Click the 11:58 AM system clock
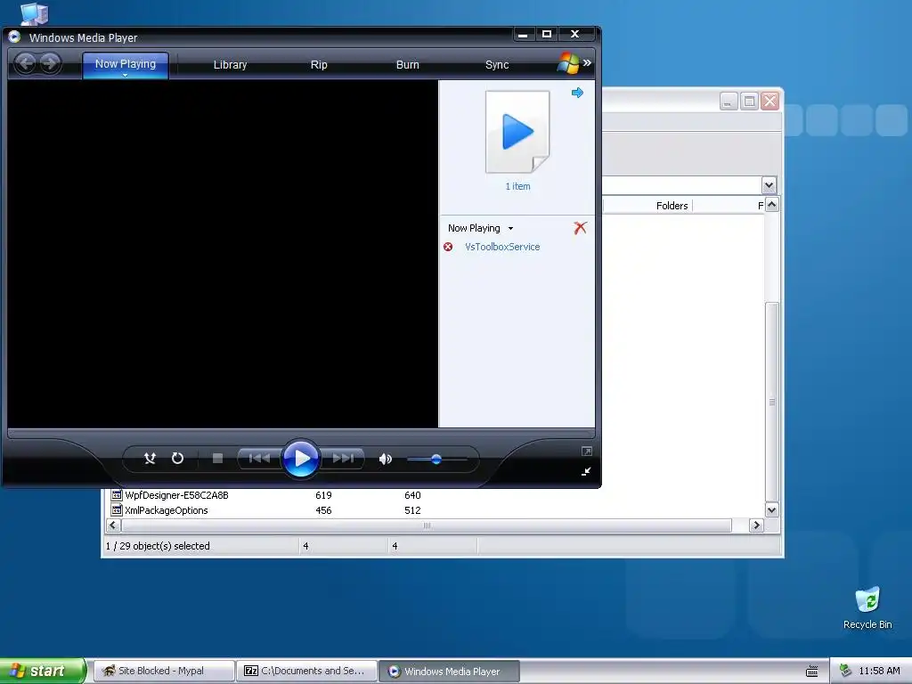This screenshot has height=684, width=912. click(879, 671)
